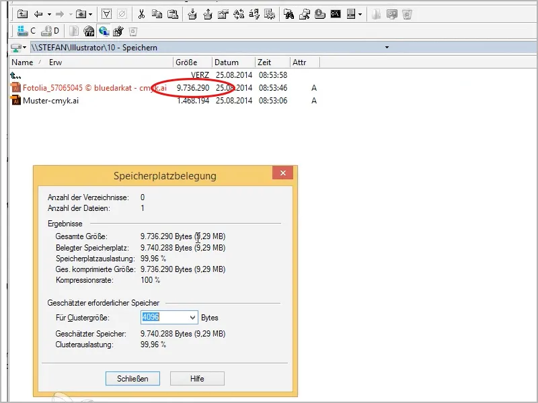
Task: Sort by the Zeit column header
Action: coord(264,62)
